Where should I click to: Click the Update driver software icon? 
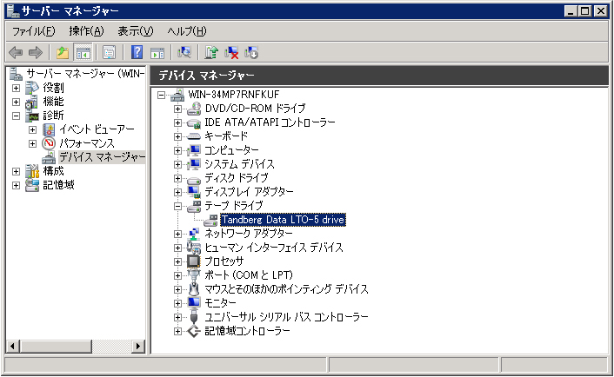[211, 52]
